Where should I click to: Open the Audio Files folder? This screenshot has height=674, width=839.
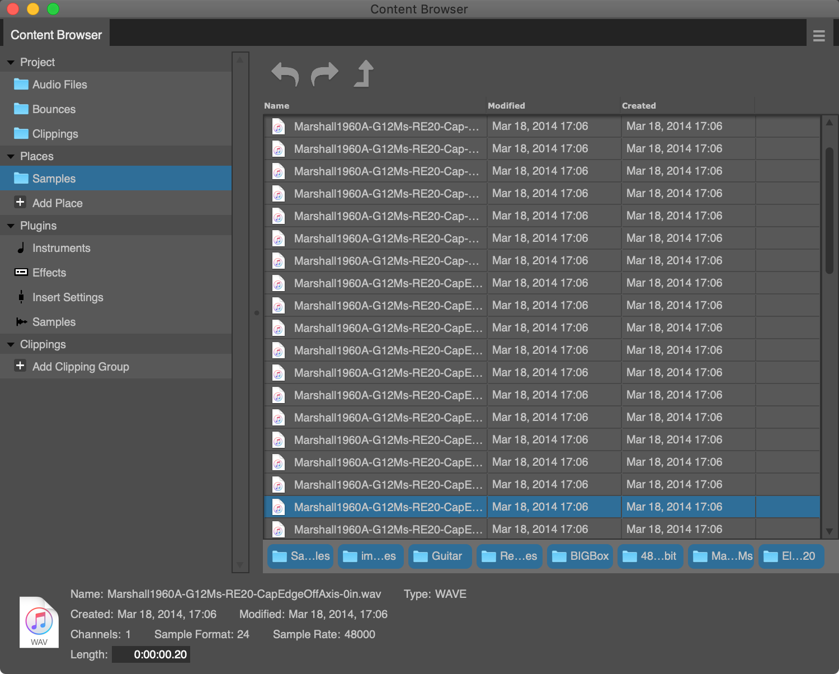tap(60, 85)
